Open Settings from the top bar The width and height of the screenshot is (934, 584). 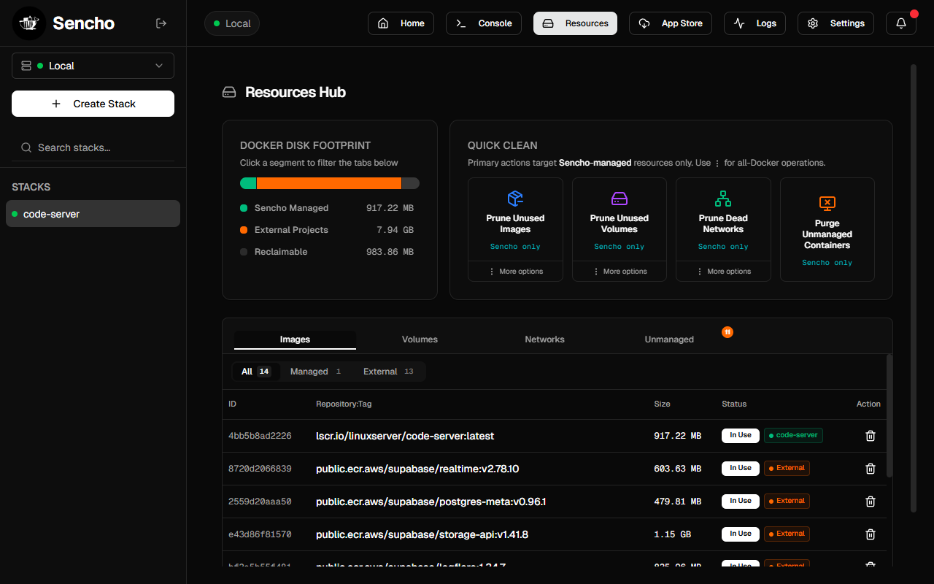835,23
